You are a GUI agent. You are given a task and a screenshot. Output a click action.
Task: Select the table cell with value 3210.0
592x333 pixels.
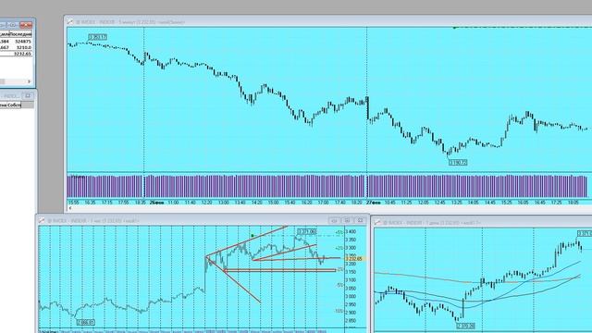click(24, 47)
